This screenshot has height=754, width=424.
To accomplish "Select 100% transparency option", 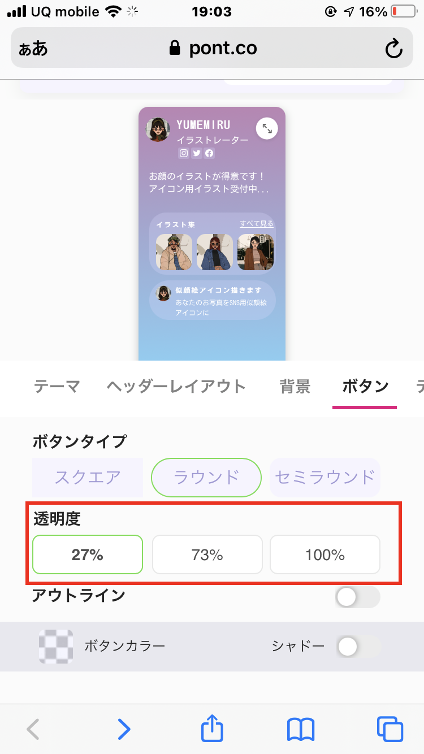I will 325,554.
